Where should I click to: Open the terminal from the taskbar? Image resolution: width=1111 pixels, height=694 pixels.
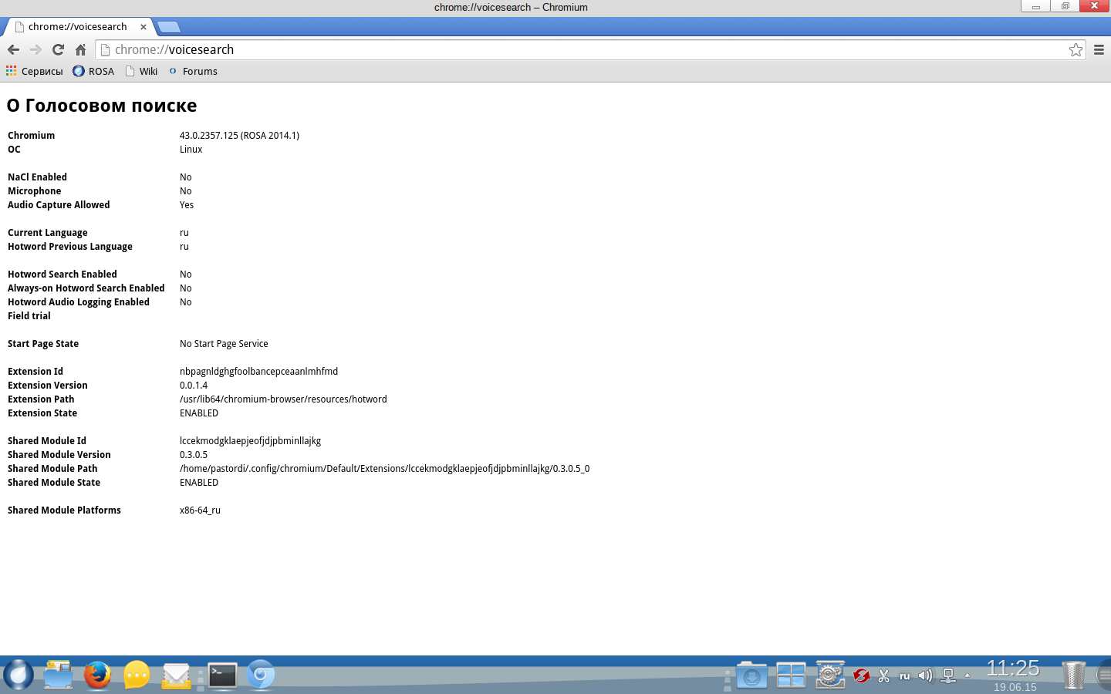tap(222, 675)
